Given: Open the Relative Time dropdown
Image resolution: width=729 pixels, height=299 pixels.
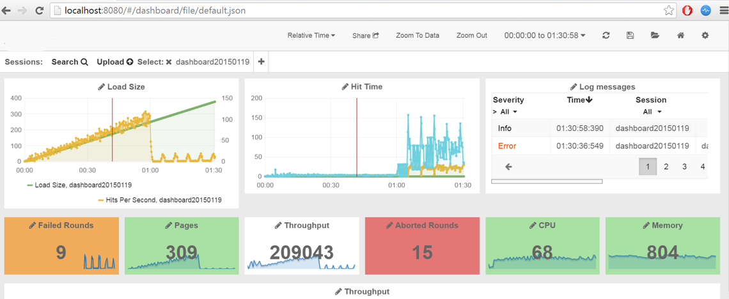Looking at the screenshot, I should pos(311,35).
